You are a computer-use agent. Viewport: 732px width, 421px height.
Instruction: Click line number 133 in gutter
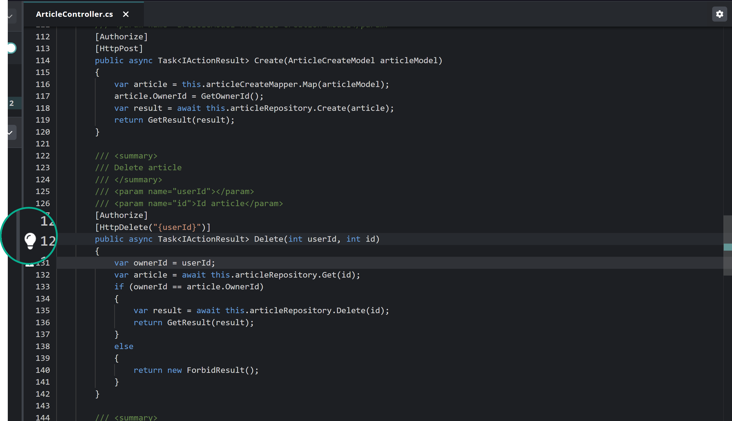[x=43, y=287]
